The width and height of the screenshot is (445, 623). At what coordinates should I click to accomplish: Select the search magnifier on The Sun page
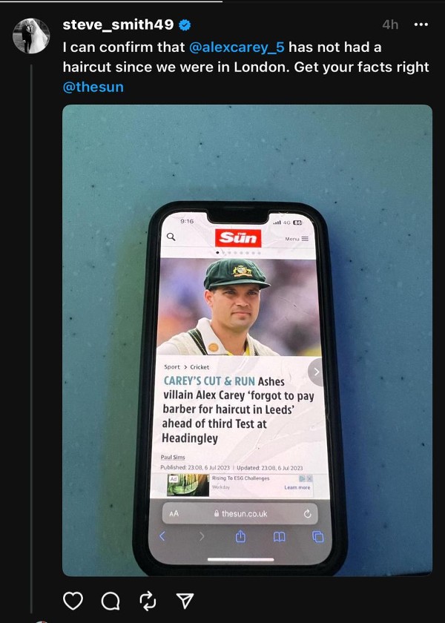(171, 236)
